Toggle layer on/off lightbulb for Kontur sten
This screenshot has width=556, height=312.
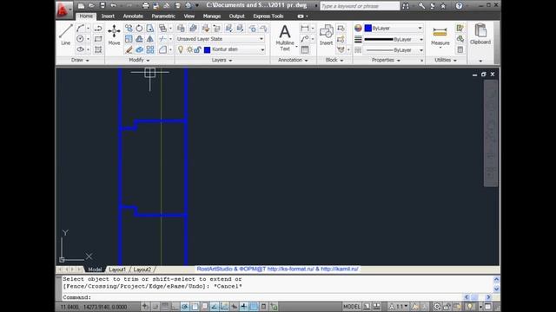pyautogui.click(x=181, y=49)
